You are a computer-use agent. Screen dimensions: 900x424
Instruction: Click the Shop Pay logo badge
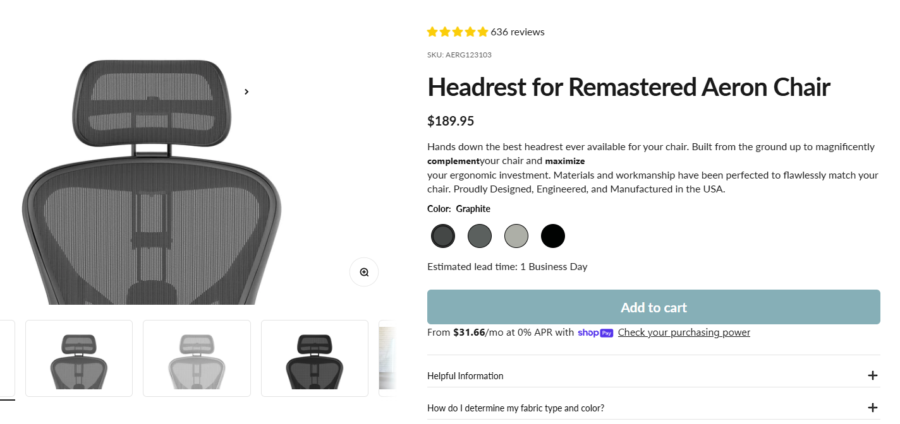click(x=595, y=333)
